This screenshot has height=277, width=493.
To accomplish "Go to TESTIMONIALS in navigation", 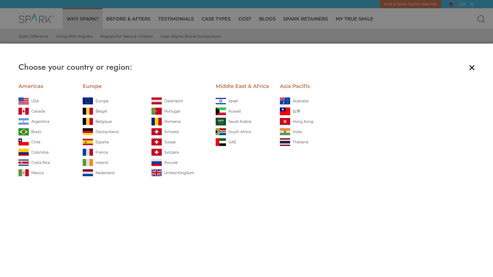I will pyautogui.click(x=176, y=19).
